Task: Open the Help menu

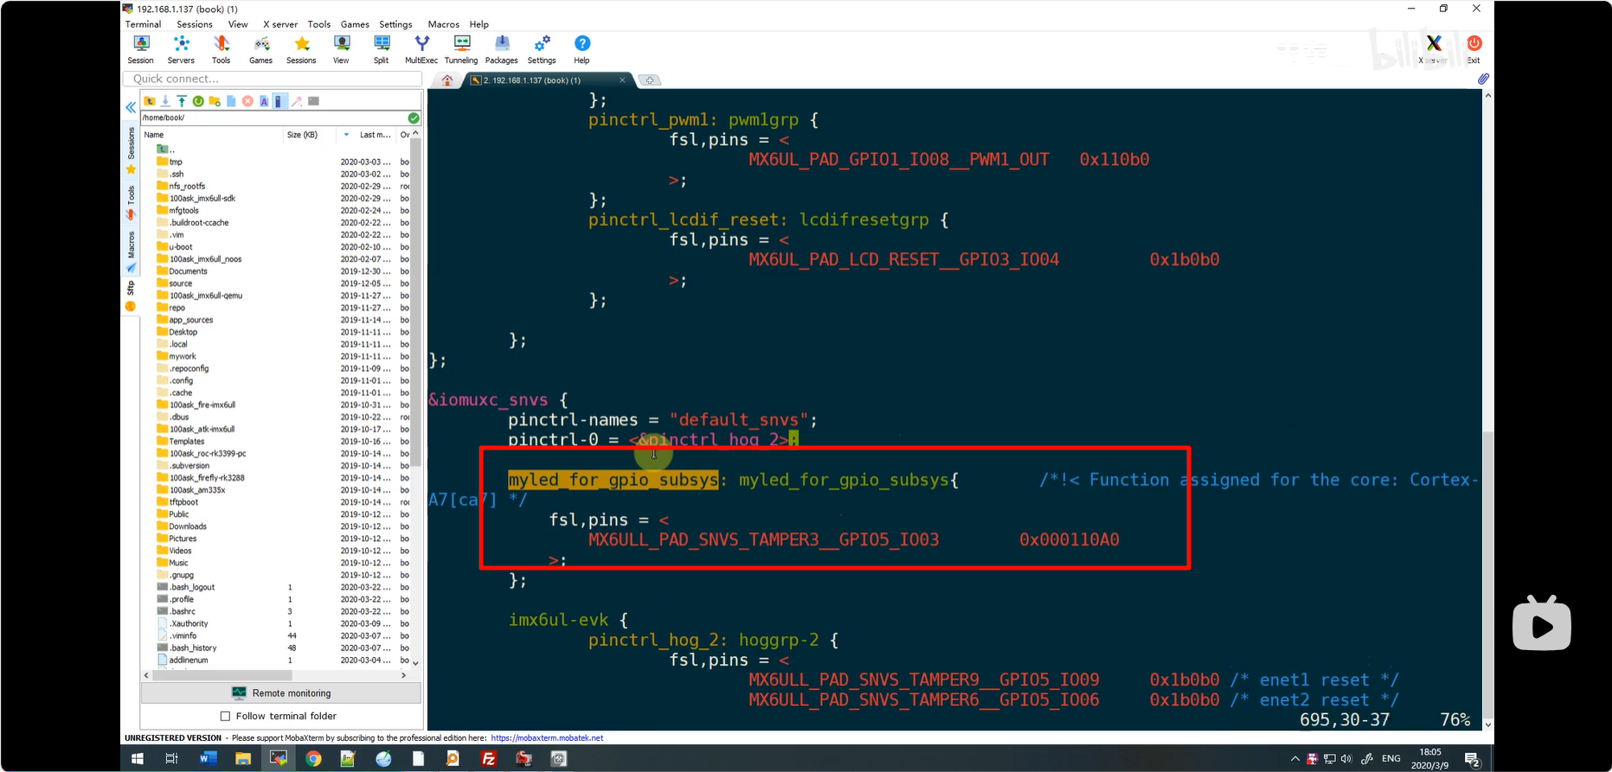Action: point(479,24)
